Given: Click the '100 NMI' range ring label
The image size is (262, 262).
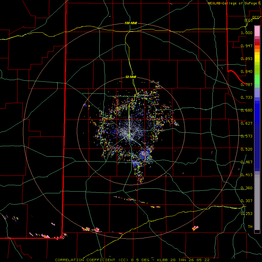Looking at the screenshot, I should coord(131,23).
